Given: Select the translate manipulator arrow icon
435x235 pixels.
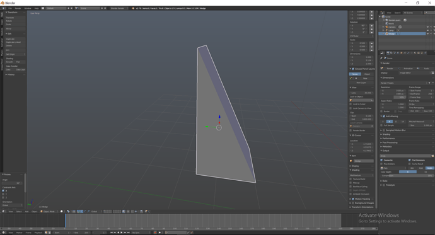Looking at the screenshot, I should tap(81, 212).
